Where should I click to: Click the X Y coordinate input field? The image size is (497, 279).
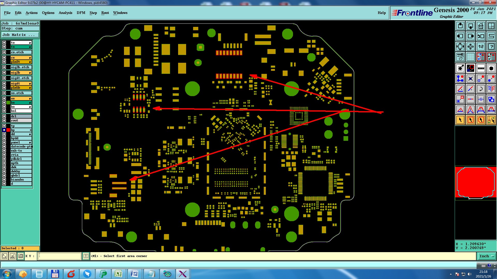[60, 256]
